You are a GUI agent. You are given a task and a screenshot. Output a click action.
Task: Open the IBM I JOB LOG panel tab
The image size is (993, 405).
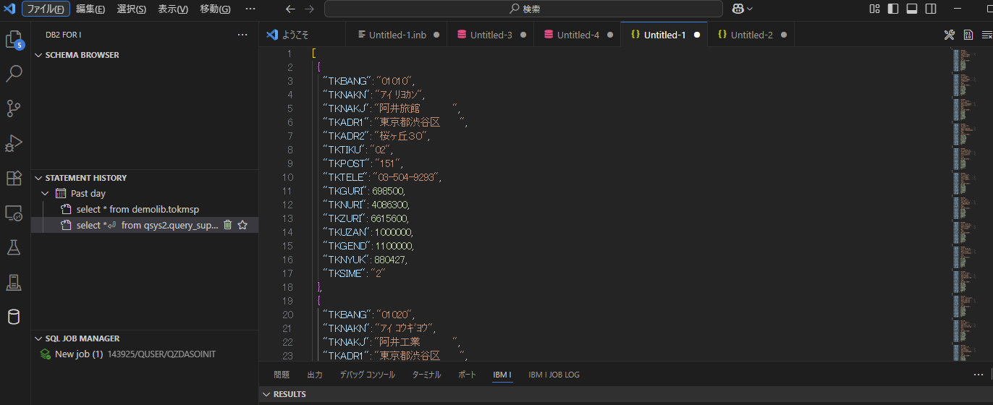pos(554,375)
